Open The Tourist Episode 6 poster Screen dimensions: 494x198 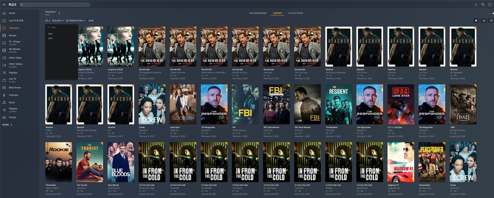90,162
